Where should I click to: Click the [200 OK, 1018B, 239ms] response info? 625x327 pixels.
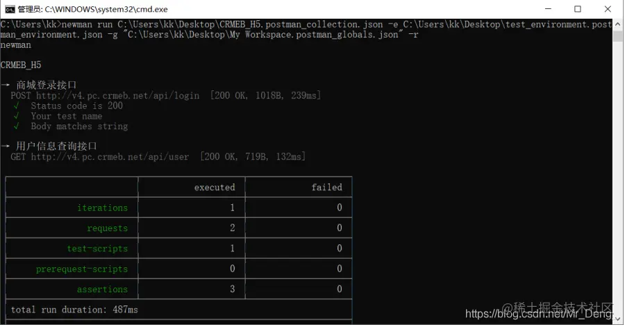265,95
